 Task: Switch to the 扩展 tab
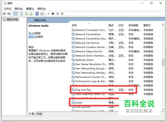tap(31, 114)
